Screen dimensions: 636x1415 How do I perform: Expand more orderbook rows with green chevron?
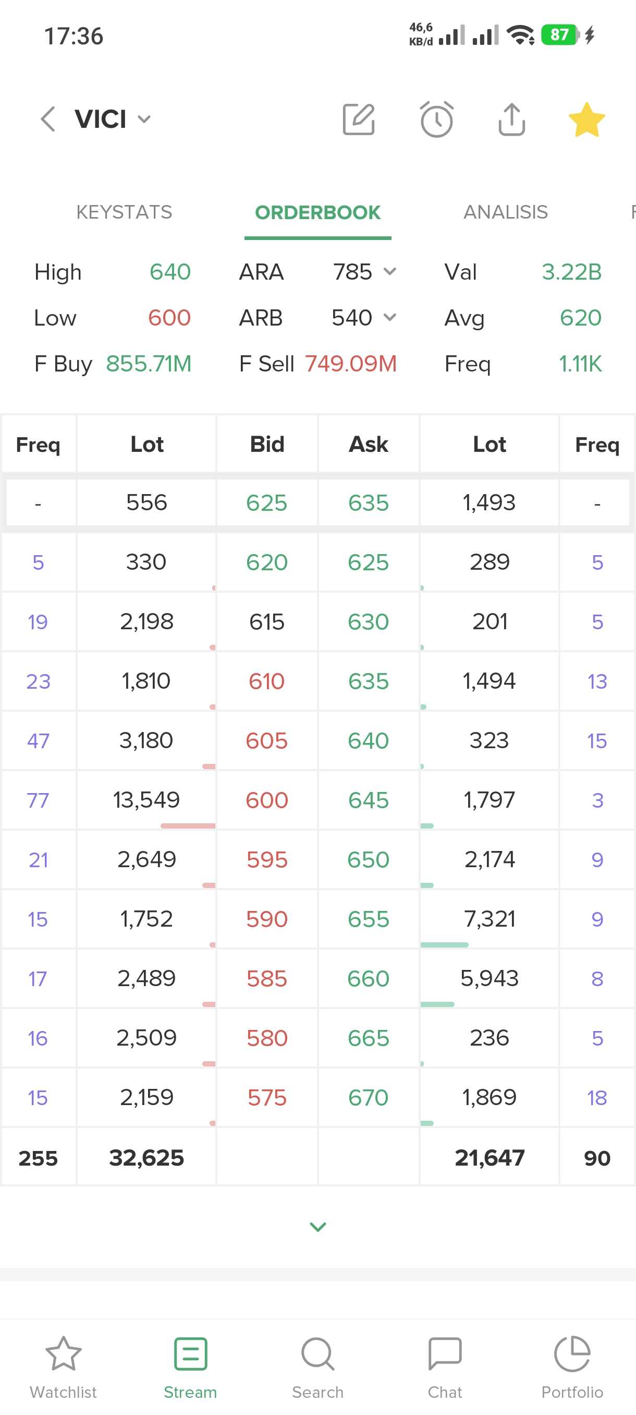[317, 1227]
